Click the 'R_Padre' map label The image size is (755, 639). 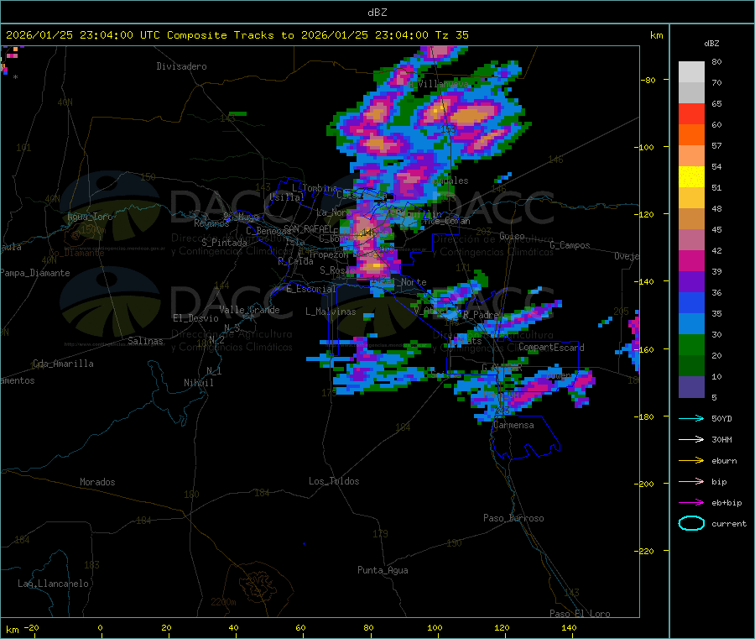481,315
